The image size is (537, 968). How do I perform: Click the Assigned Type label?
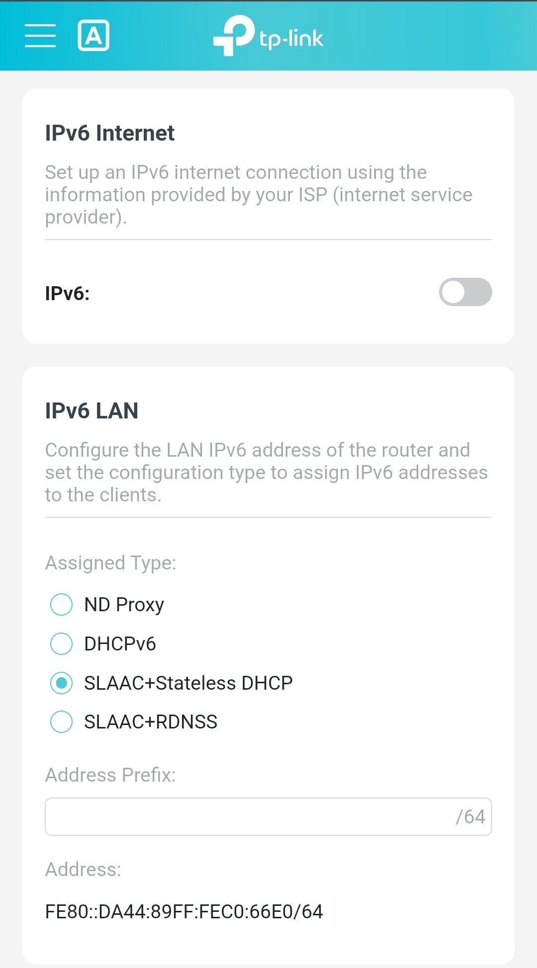[x=111, y=563]
